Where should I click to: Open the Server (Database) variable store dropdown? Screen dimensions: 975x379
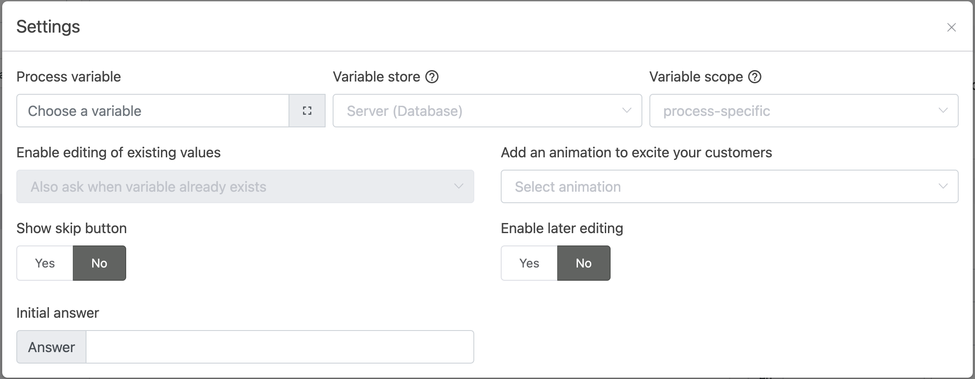click(487, 111)
